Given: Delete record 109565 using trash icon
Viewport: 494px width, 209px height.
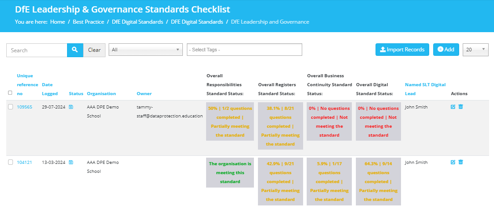Looking at the screenshot, I should (461, 107).
